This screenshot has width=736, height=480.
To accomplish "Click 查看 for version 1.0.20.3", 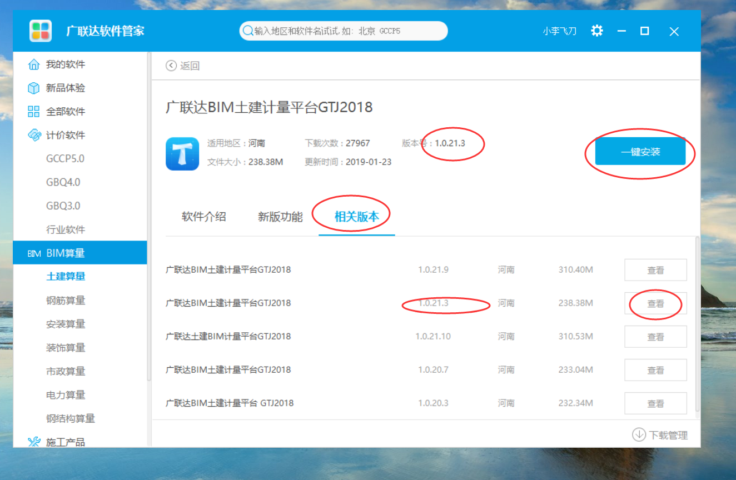I will (655, 403).
